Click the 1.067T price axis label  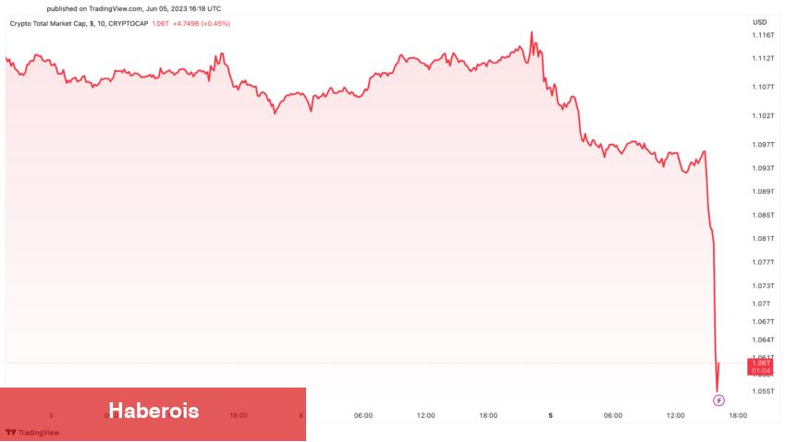763,322
